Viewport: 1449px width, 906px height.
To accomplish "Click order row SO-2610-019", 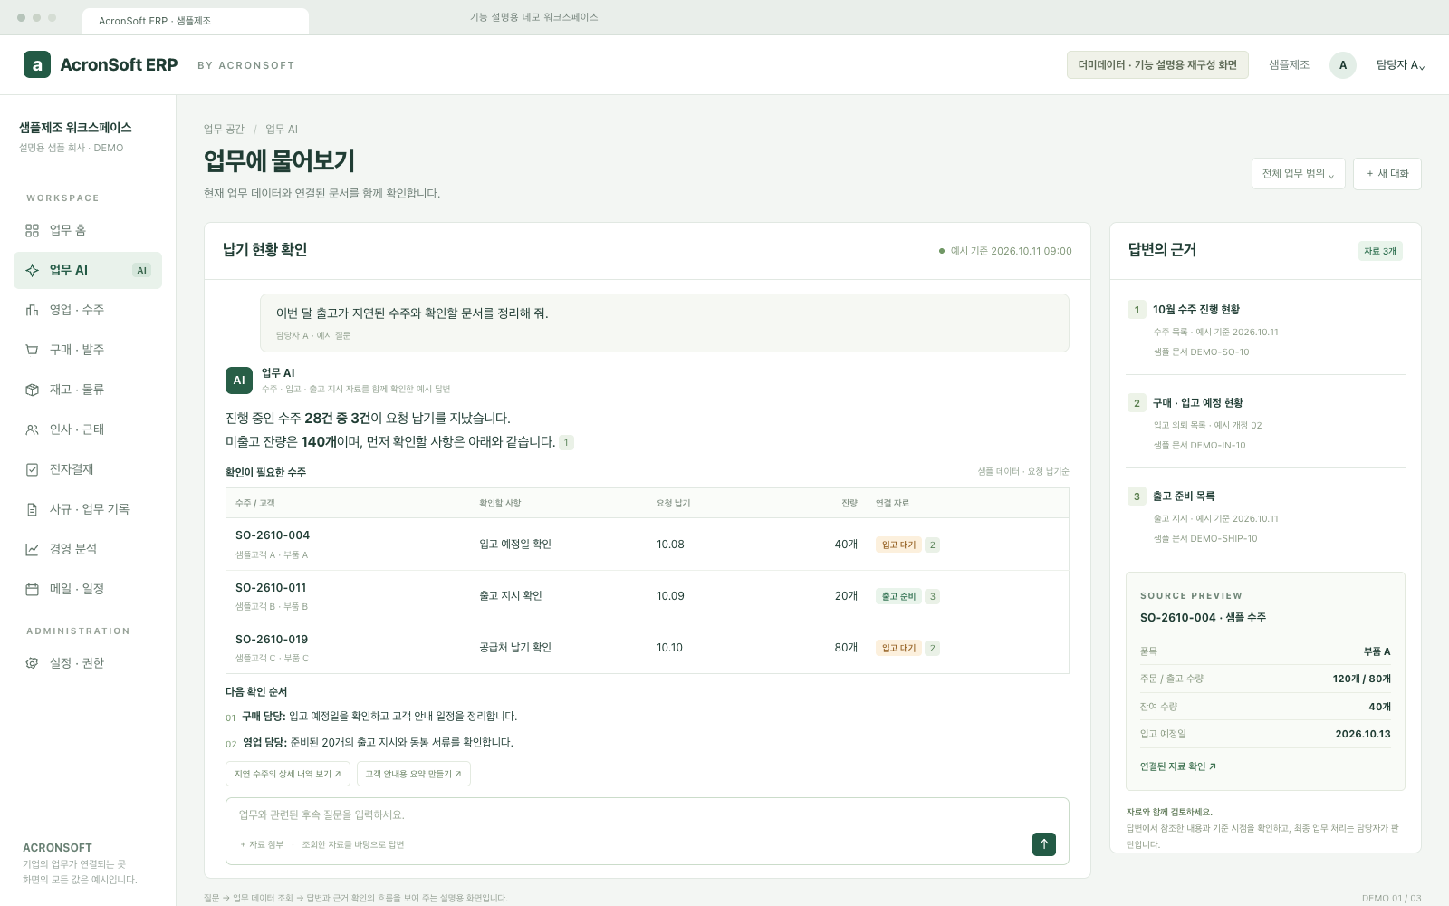I will pos(647,648).
